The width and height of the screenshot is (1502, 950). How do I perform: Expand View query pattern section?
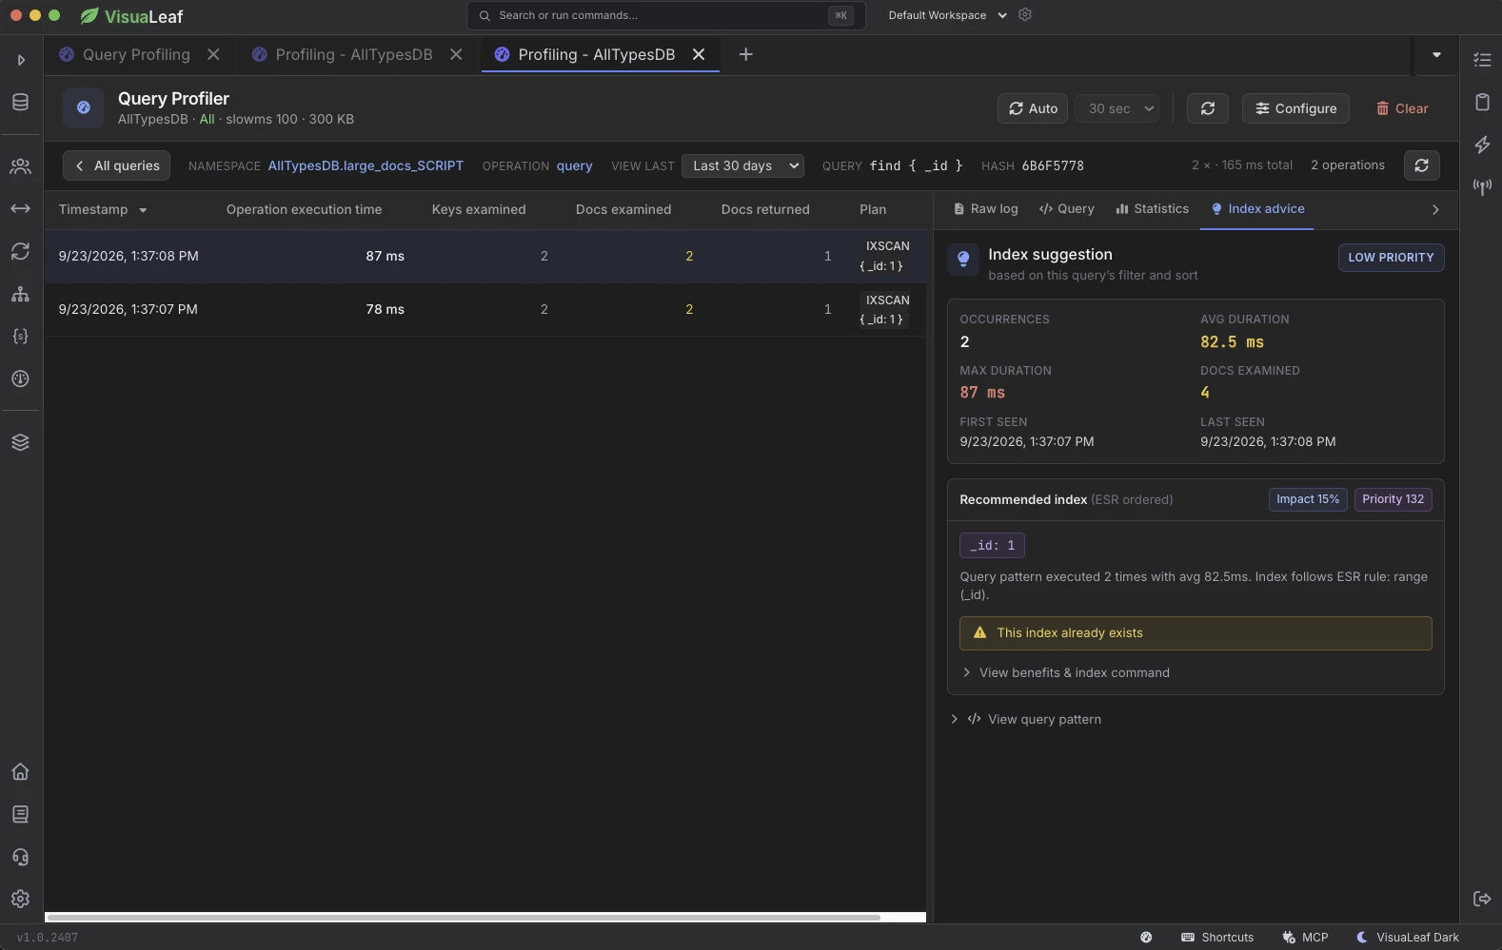(x=1026, y=719)
